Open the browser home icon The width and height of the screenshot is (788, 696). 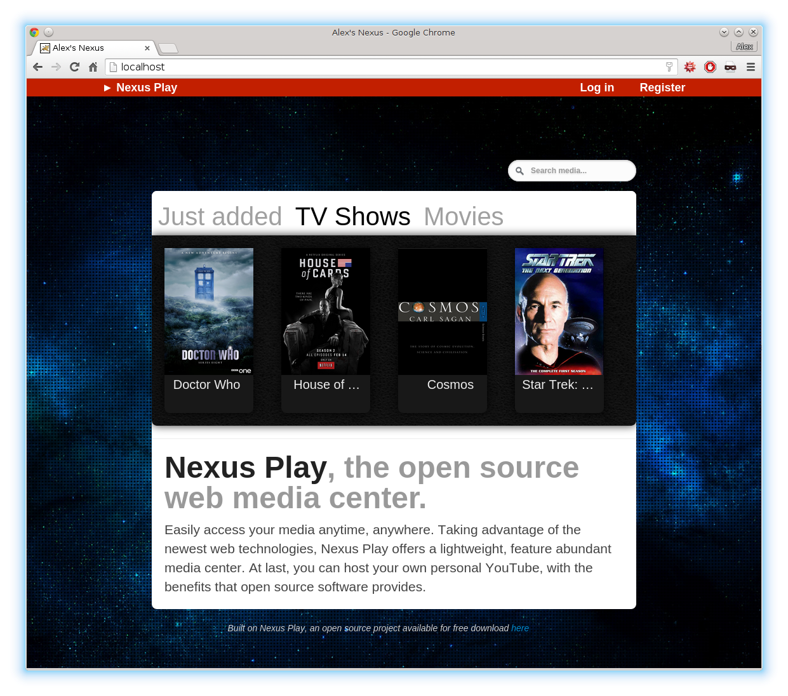click(x=93, y=67)
